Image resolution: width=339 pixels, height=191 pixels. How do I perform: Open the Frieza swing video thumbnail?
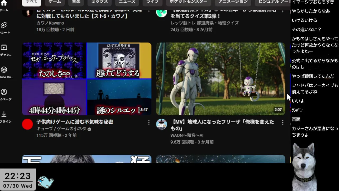click(x=221, y=79)
